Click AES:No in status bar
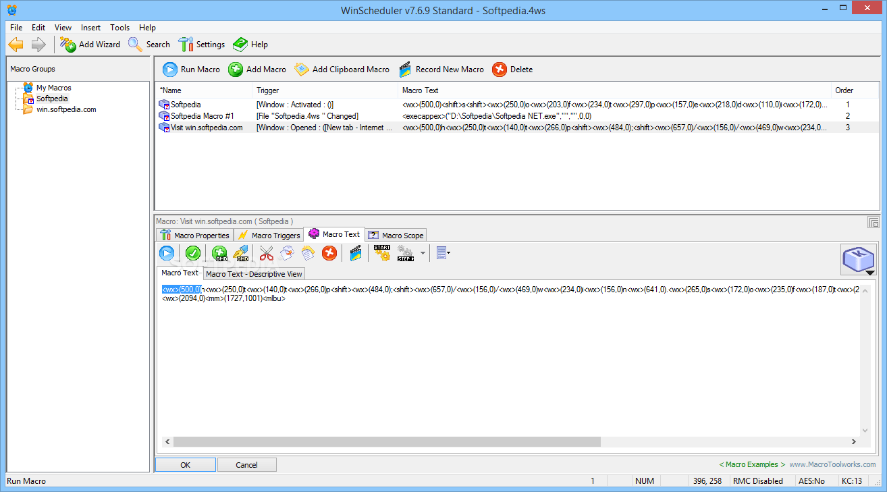The image size is (887, 492). pos(811,481)
